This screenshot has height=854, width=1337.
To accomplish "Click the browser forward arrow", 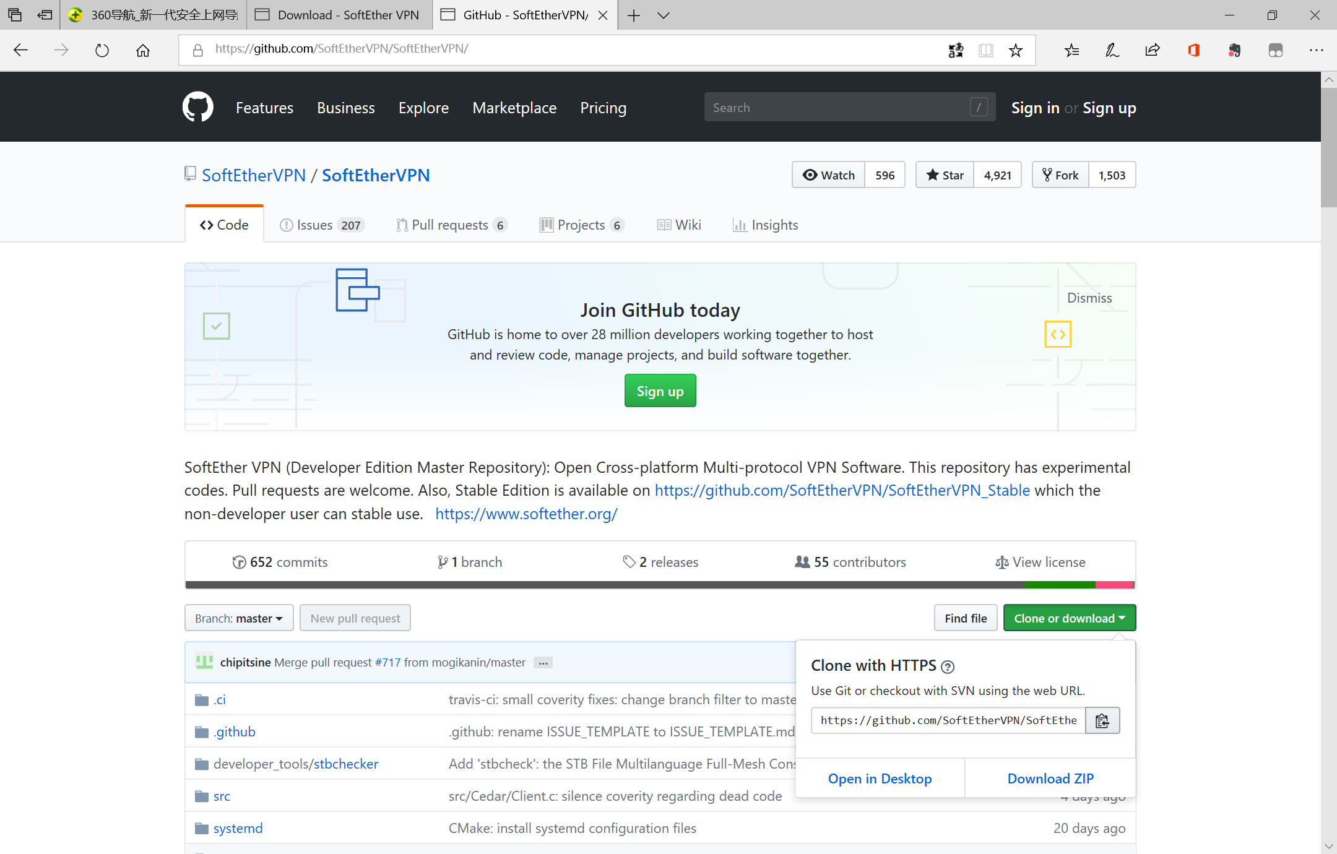I will [x=61, y=50].
